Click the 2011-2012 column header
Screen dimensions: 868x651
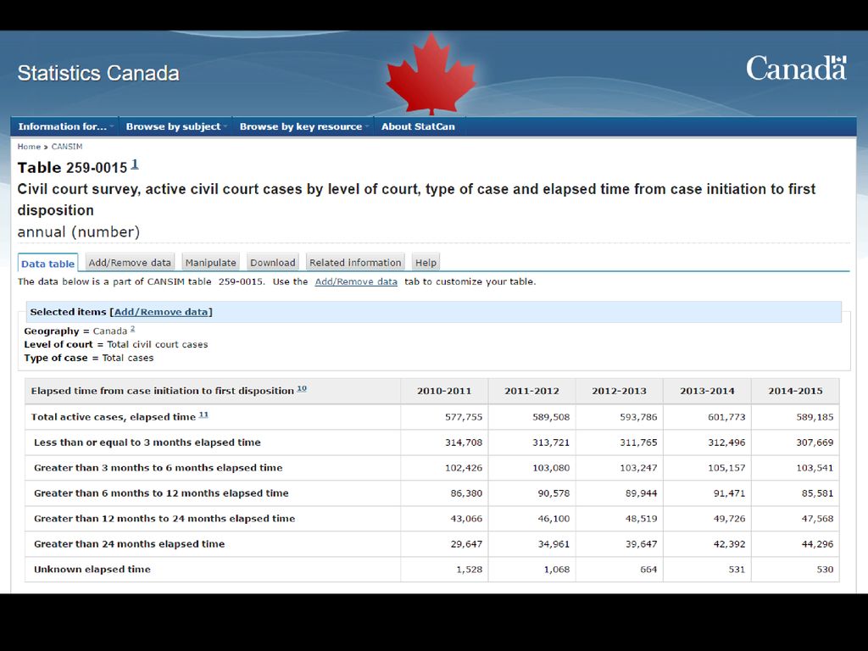coord(531,391)
